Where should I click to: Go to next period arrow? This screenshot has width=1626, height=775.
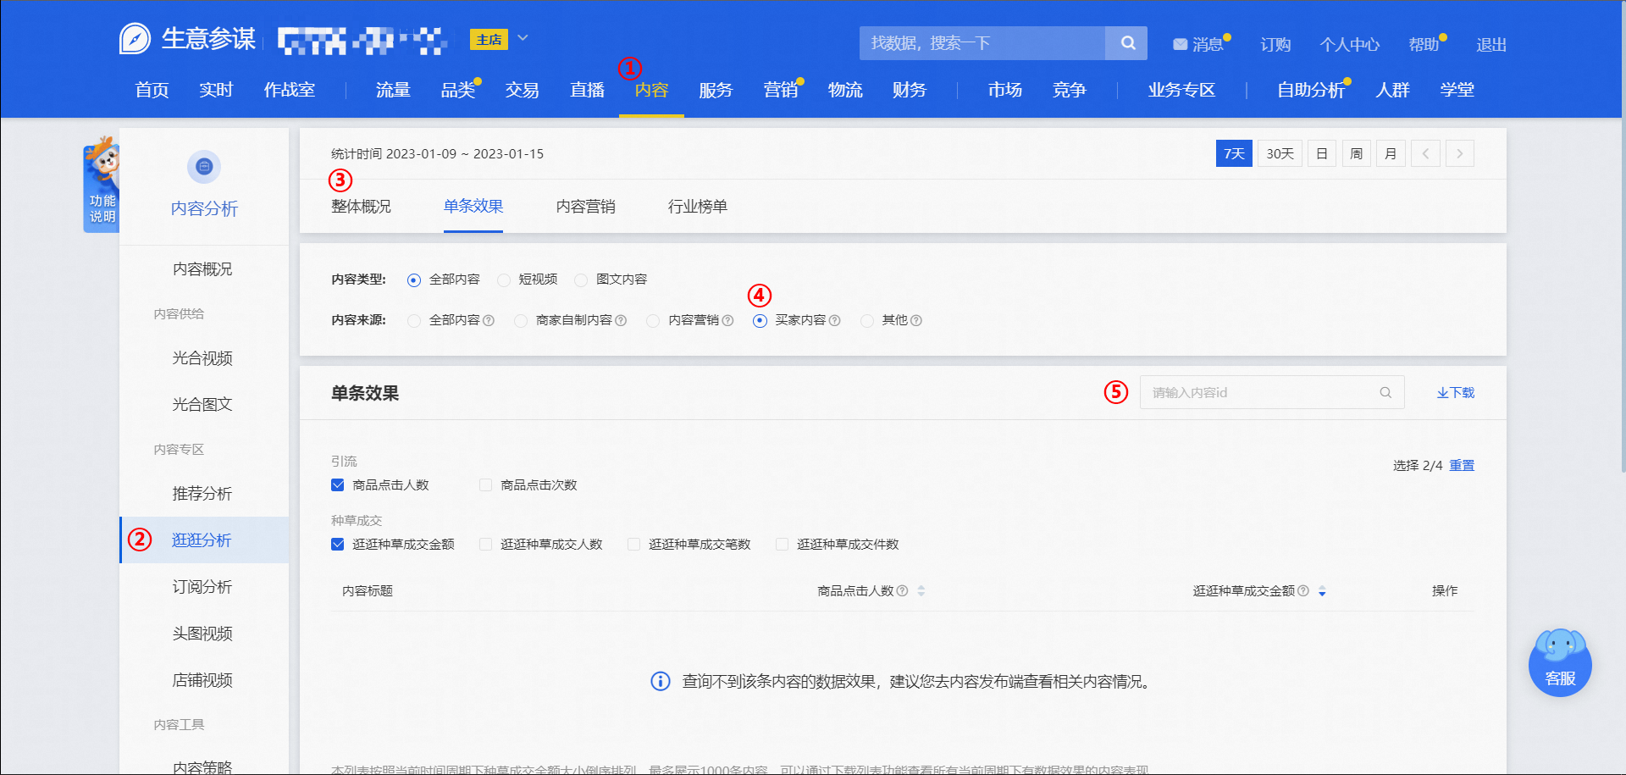pyautogui.click(x=1459, y=153)
